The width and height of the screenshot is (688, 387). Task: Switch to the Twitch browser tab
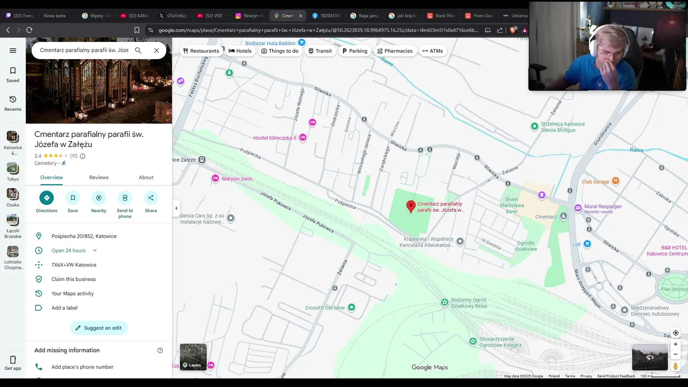click(x=19, y=16)
